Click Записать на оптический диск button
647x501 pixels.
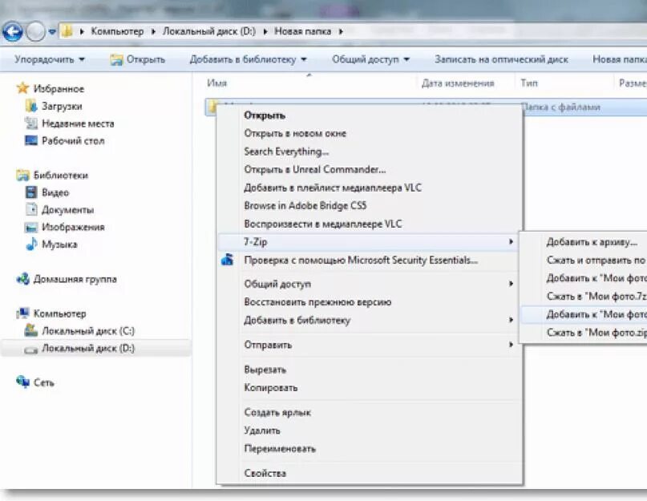coord(501,59)
